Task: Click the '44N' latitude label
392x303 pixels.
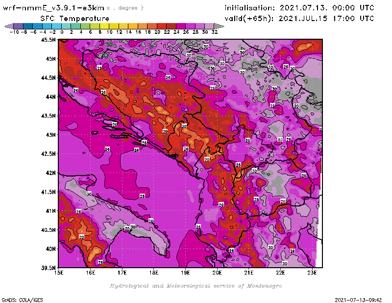Action: point(51,97)
